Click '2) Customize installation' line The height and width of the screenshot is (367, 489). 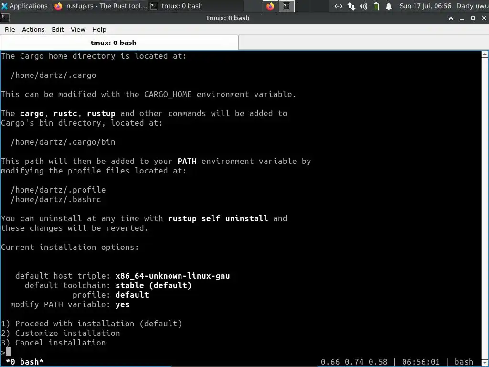[x=61, y=333]
